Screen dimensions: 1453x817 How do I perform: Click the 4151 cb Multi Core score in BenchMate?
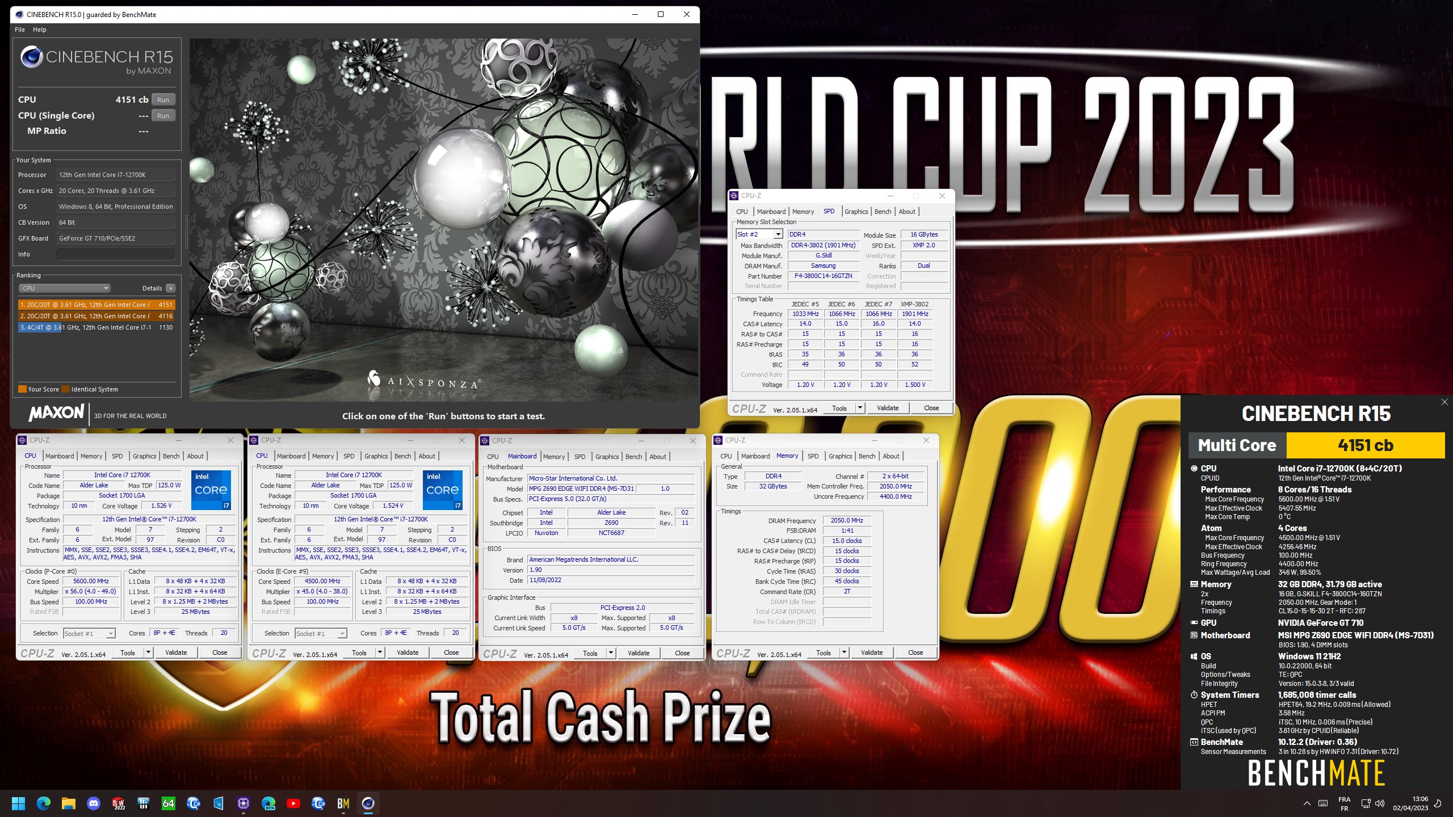[x=1365, y=445]
